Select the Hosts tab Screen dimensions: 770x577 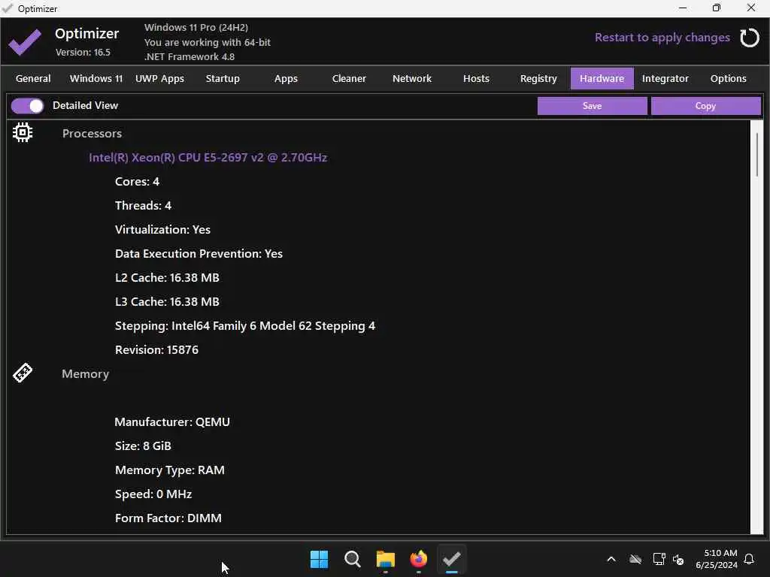click(476, 78)
